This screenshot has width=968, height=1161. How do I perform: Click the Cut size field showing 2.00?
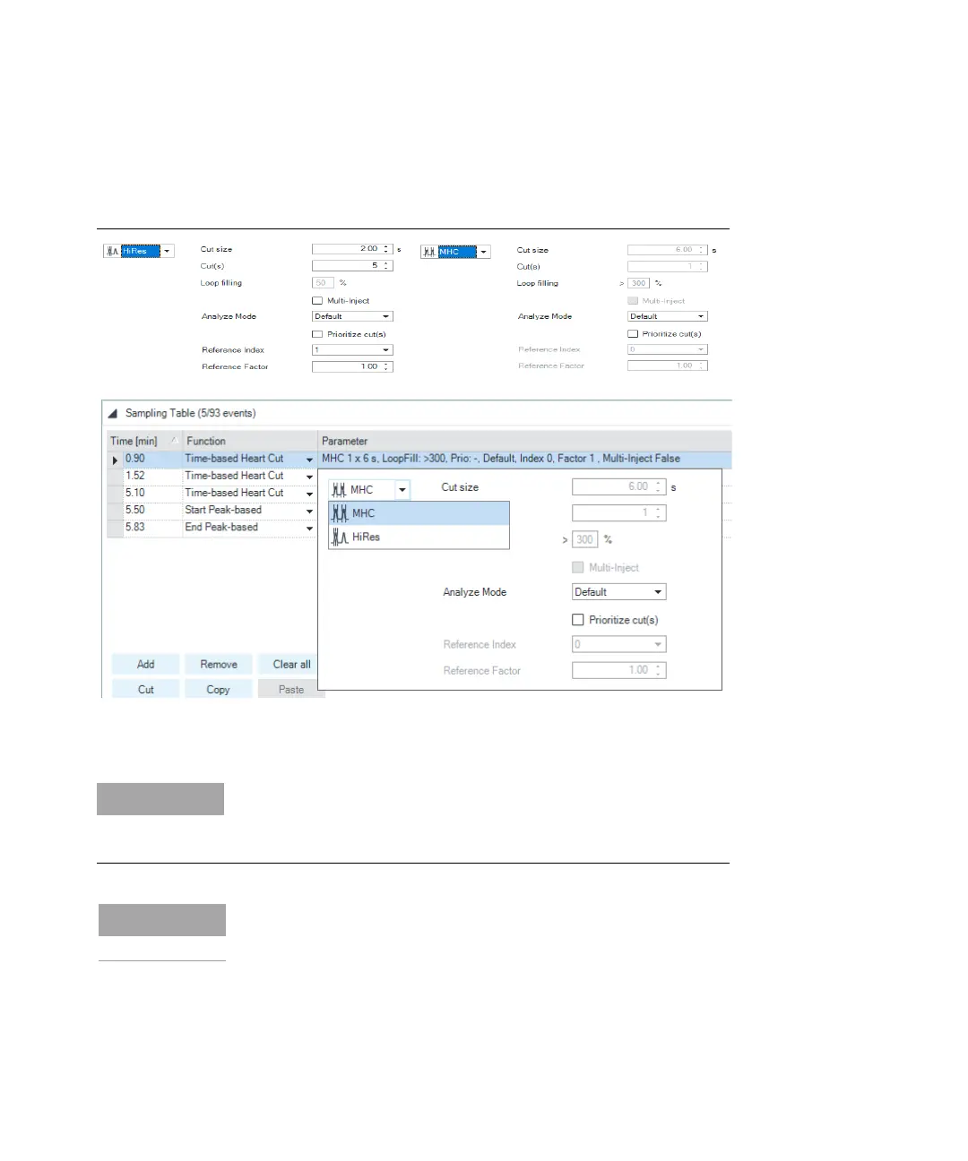[x=352, y=249]
